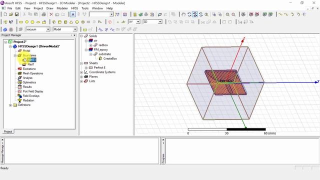Select the Draw Cone tool

tap(71, 22)
